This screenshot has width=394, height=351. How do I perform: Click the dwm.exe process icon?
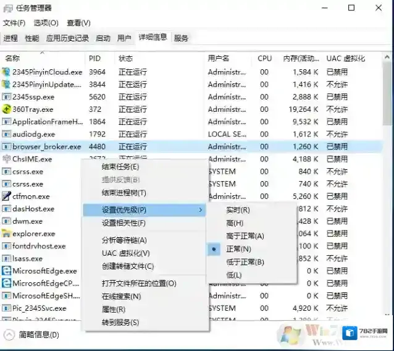point(6,221)
